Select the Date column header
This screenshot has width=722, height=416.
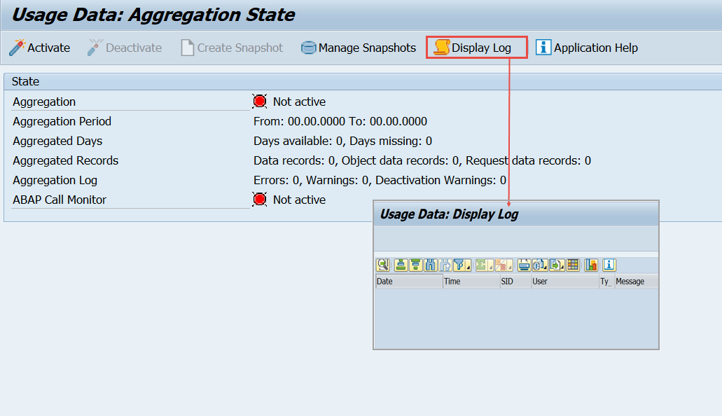click(x=408, y=282)
